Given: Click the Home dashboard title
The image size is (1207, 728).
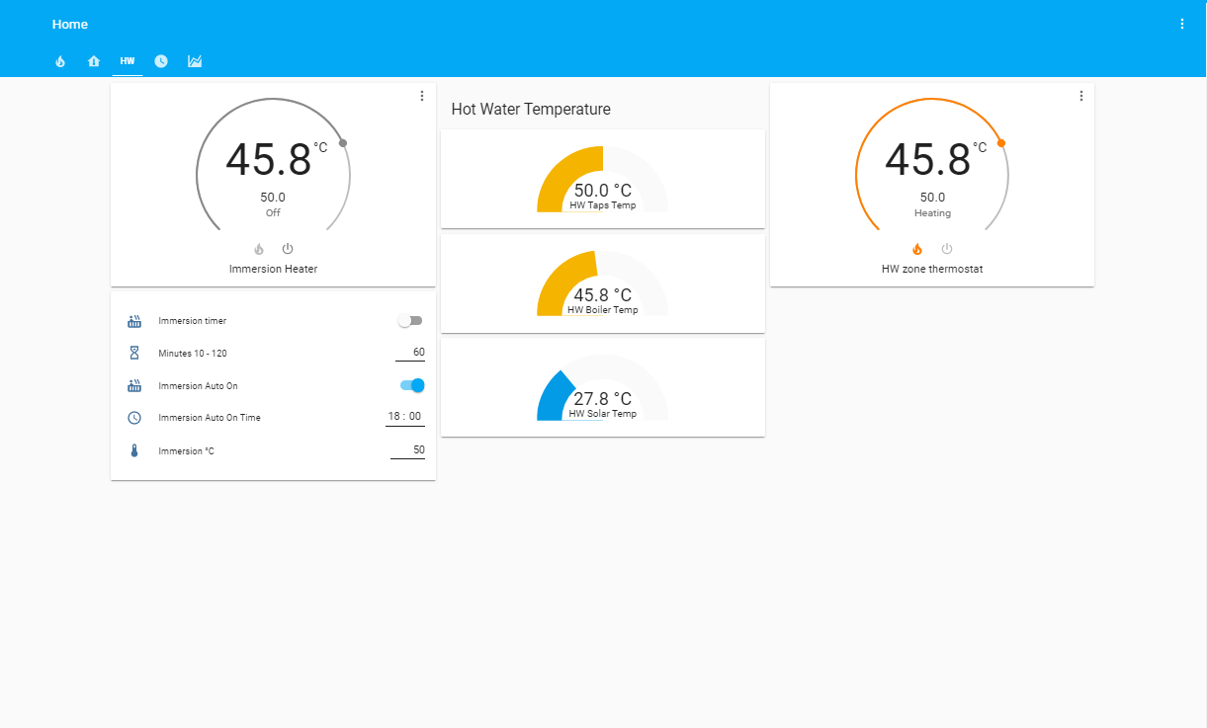Looking at the screenshot, I should point(70,24).
